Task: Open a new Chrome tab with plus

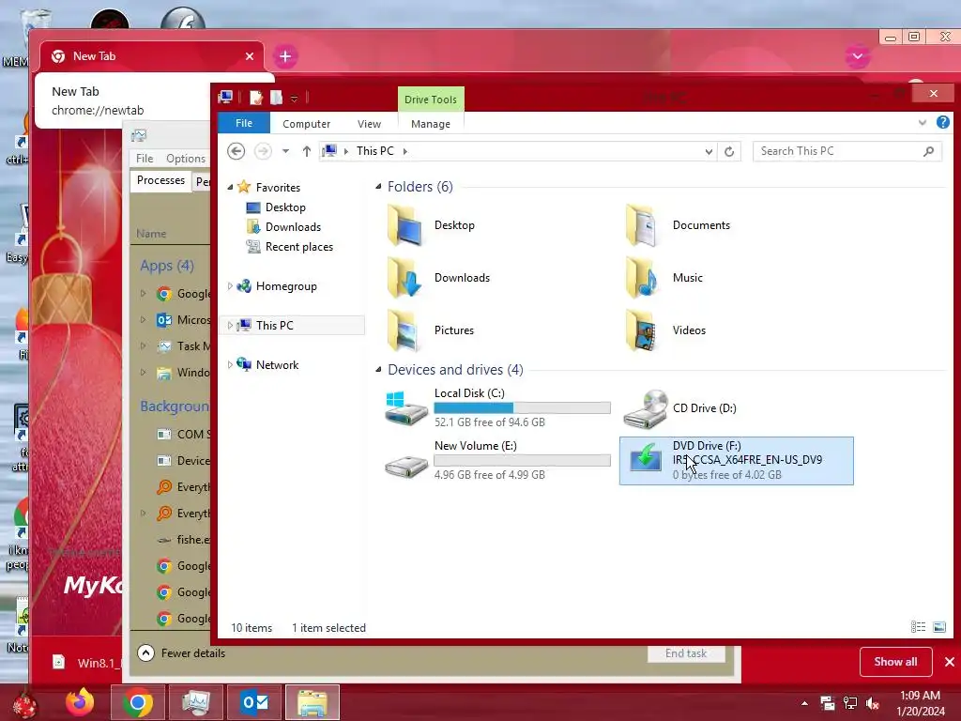Action: (x=285, y=56)
